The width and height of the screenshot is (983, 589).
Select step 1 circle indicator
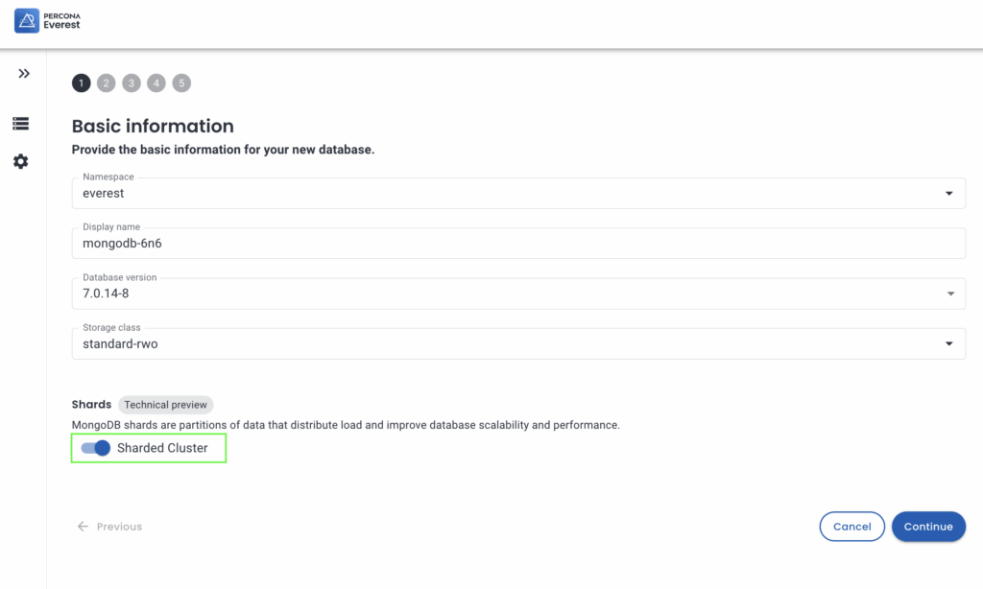click(81, 83)
